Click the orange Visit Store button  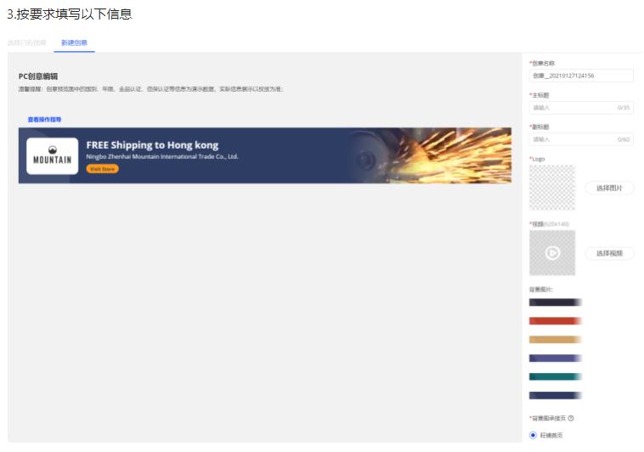pyautogui.click(x=102, y=169)
